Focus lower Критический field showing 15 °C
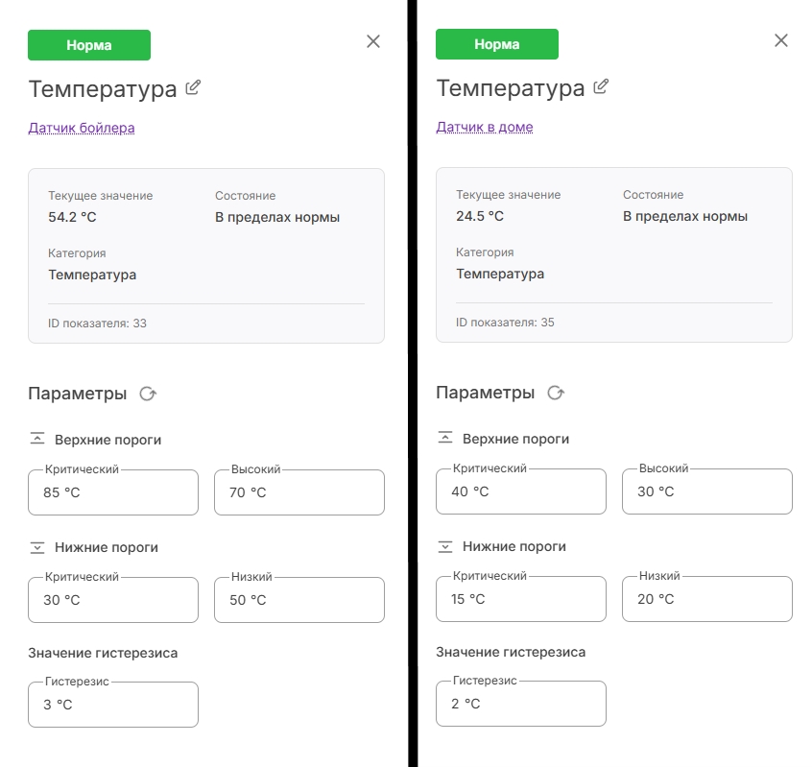This screenshot has height=767, width=812. (521, 599)
